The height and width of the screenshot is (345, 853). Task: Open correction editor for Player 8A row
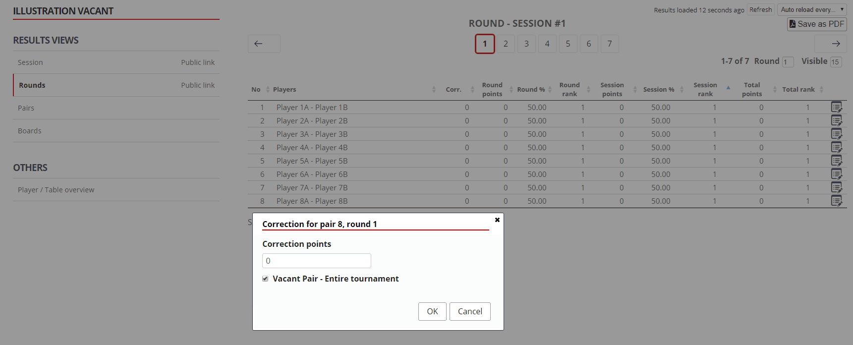click(x=836, y=201)
